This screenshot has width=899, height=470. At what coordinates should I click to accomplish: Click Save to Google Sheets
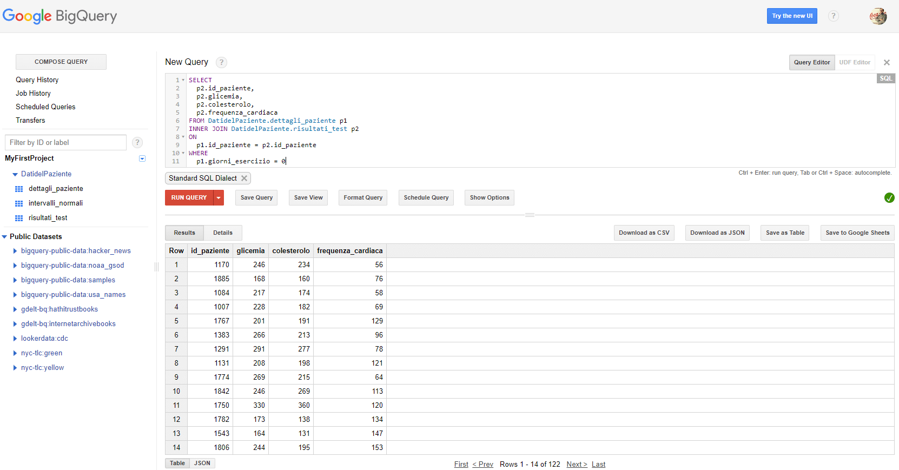[x=857, y=233]
